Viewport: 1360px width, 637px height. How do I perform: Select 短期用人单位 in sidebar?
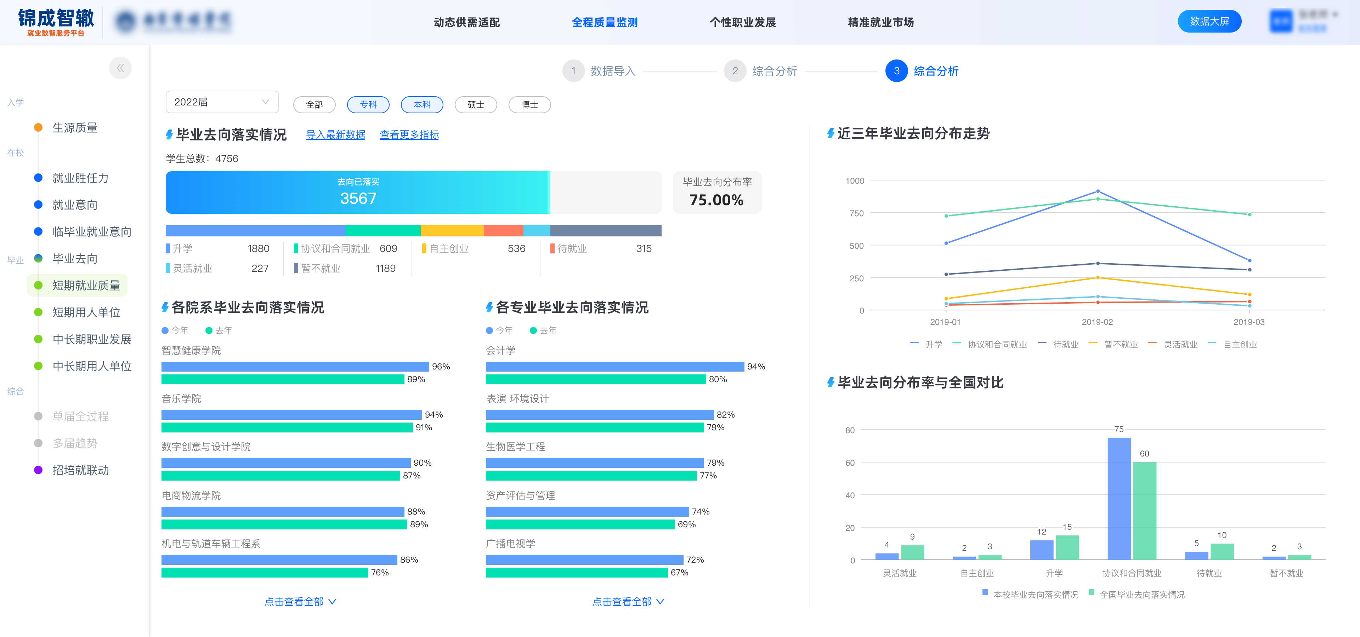[86, 313]
